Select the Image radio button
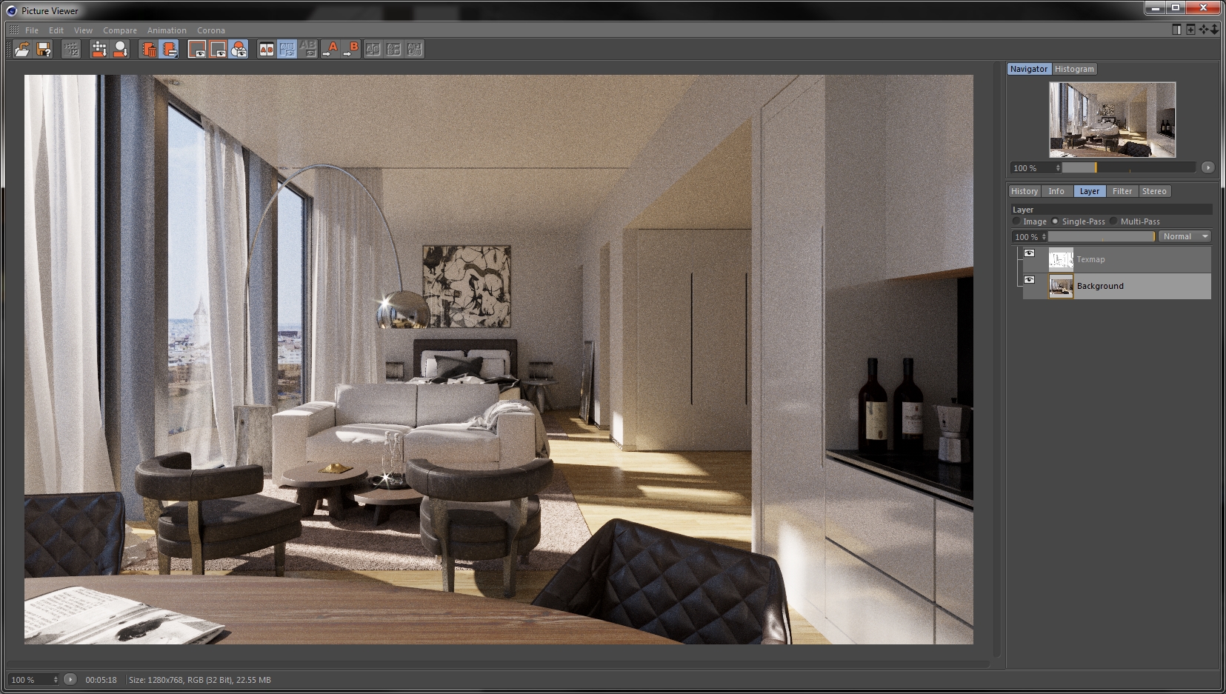1226x694 pixels. pyautogui.click(x=1016, y=221)
